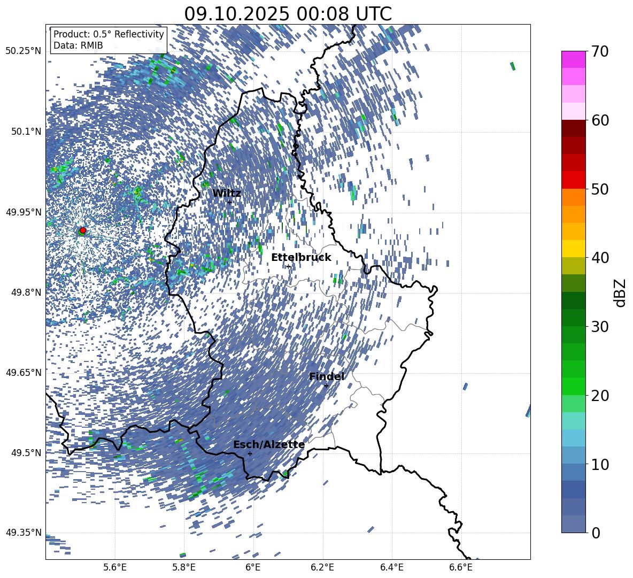Click the Esch/Alzette cross marker

(250, 453)
